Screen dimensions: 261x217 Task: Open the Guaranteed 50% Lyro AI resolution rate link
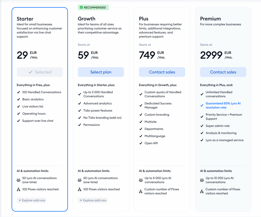[223, 105]
